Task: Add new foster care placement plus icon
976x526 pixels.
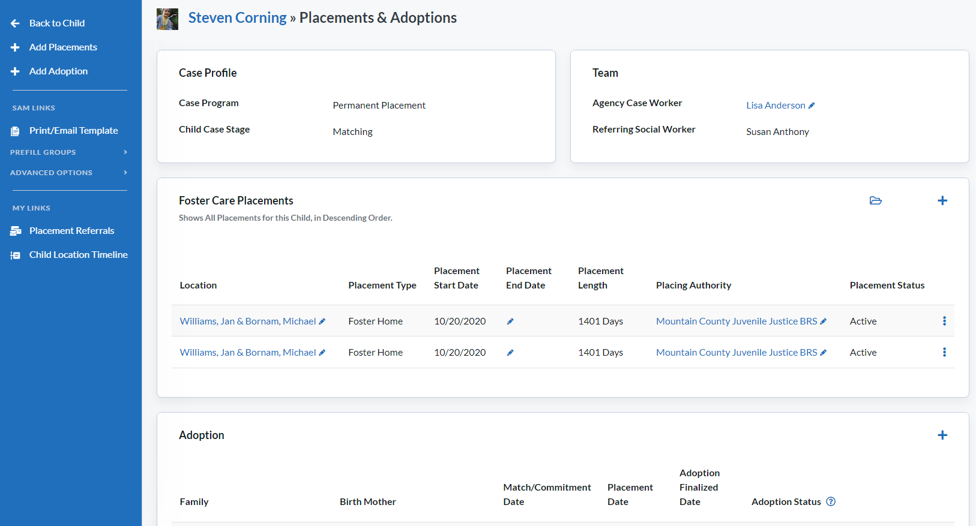Action: tap(942, 200)
